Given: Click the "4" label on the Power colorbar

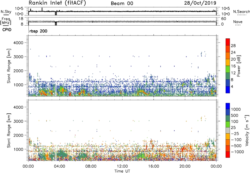Looking at the screenshot, I should click(x=232, y=87).
